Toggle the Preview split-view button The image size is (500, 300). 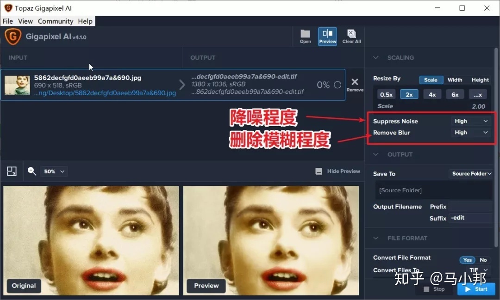coord(327,37)
